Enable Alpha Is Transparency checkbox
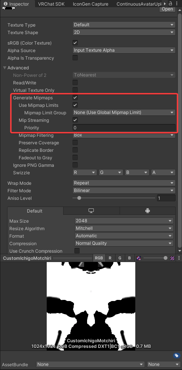 (x=75, y=58)
